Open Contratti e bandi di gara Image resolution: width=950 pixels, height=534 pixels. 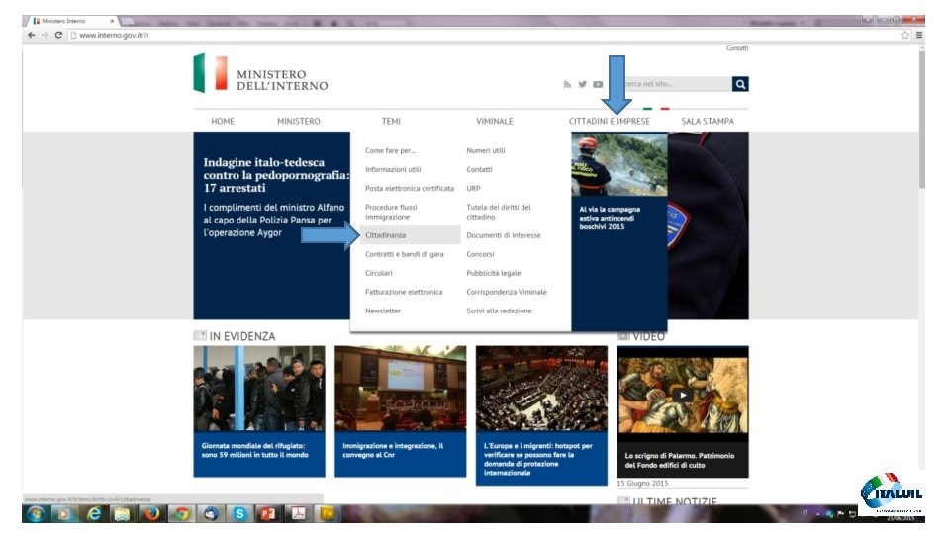click(x=405, y=254)
